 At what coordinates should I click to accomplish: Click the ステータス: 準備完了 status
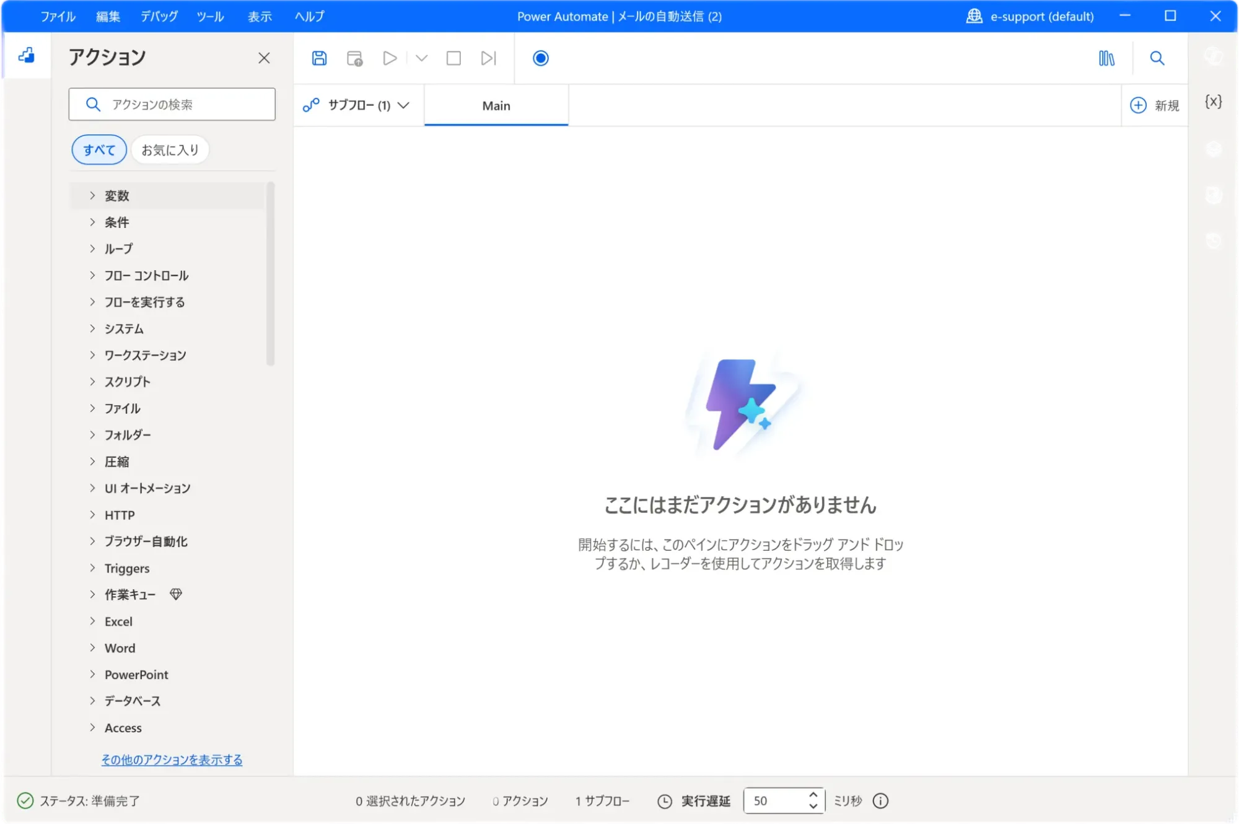[78, 801]
